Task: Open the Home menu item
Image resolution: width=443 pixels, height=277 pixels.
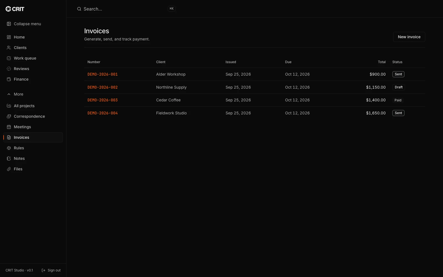Action: pos(33,37)
